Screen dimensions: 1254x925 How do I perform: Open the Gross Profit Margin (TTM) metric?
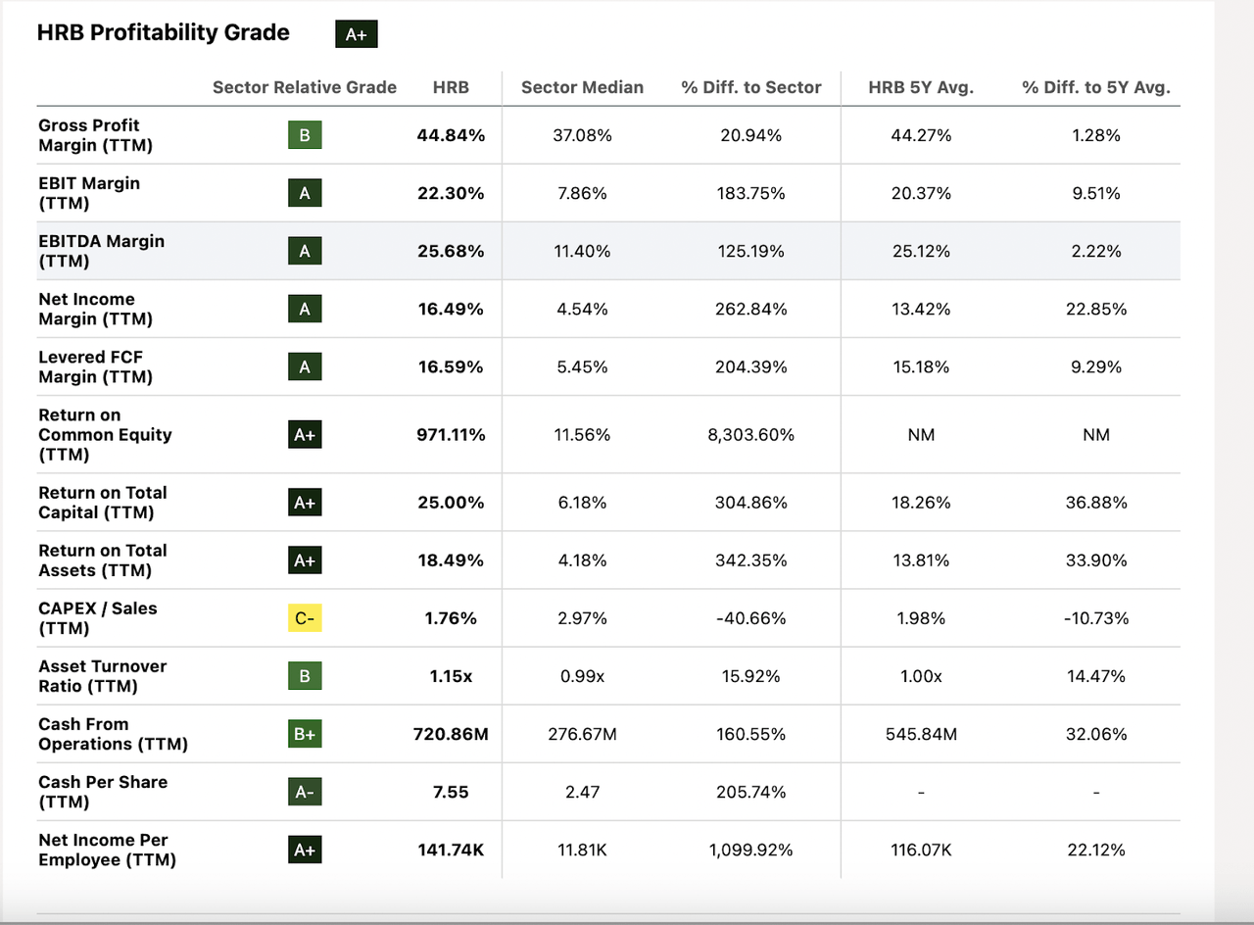pos(96,135)
